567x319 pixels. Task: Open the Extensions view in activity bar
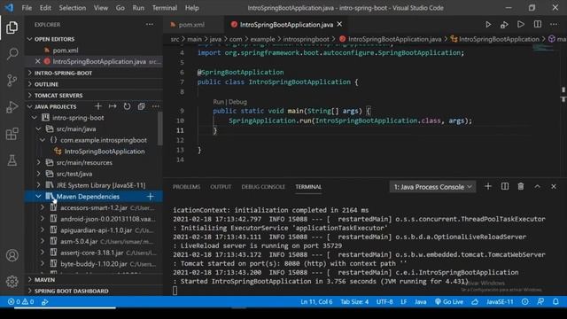click(x=12, y=134)
